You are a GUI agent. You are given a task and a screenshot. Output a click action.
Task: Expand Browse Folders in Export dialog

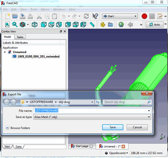tap(7, 128)
